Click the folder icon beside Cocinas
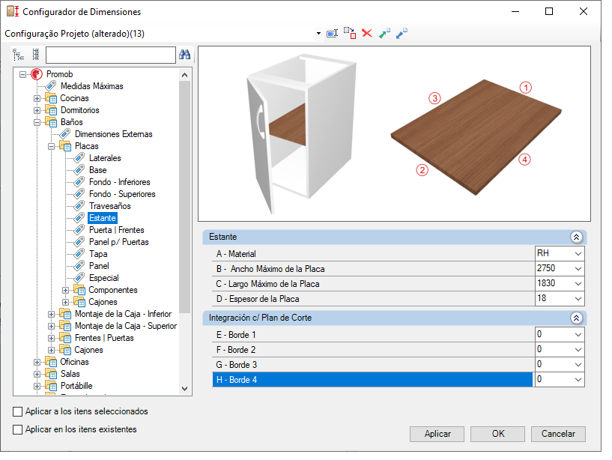The height and width of the screenshot is (460, 612). (x=51, y=98)
